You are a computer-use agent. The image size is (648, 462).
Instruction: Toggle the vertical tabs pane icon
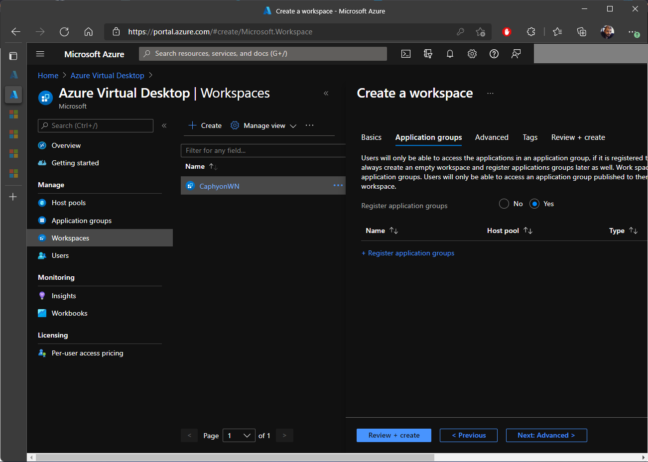[13, 56]
